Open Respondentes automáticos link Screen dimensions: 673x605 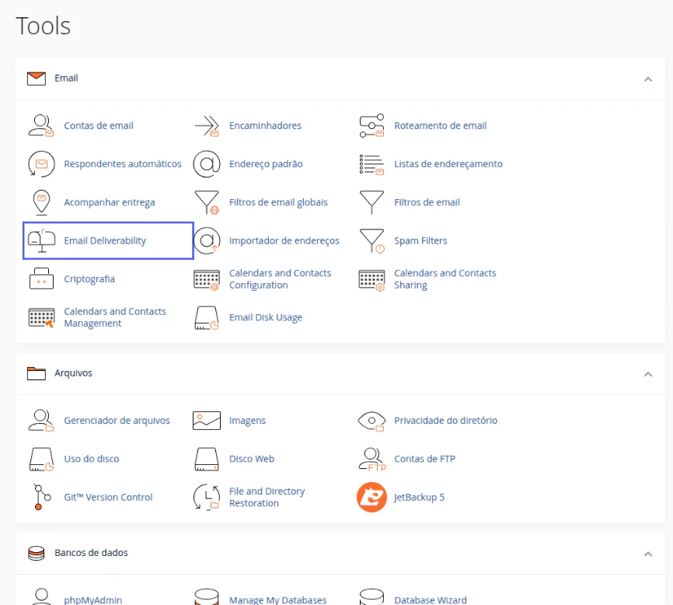[123, 164]
